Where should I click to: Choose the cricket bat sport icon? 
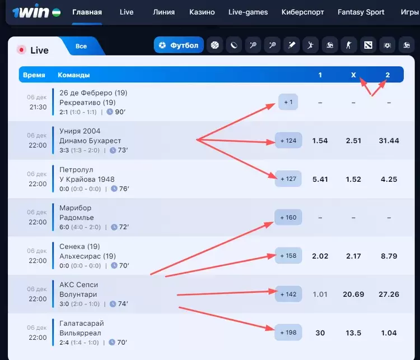[292, 45]
